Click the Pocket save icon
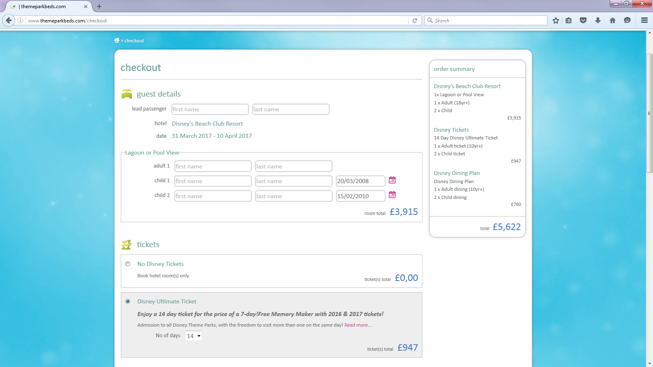 coord(583,20)
